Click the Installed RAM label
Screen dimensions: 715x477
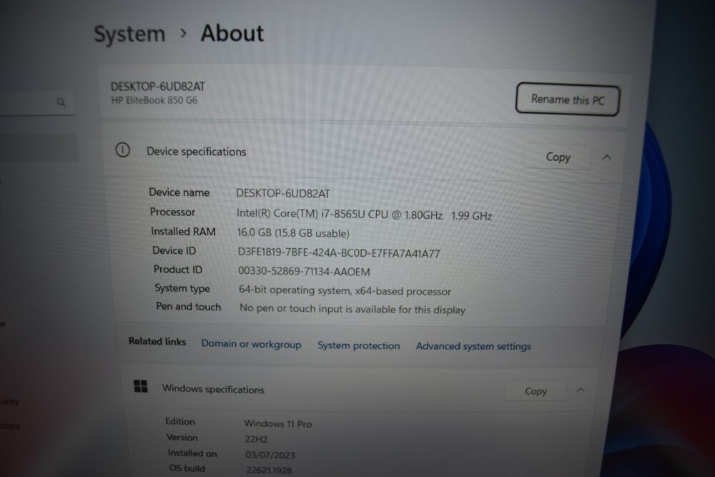183,232
